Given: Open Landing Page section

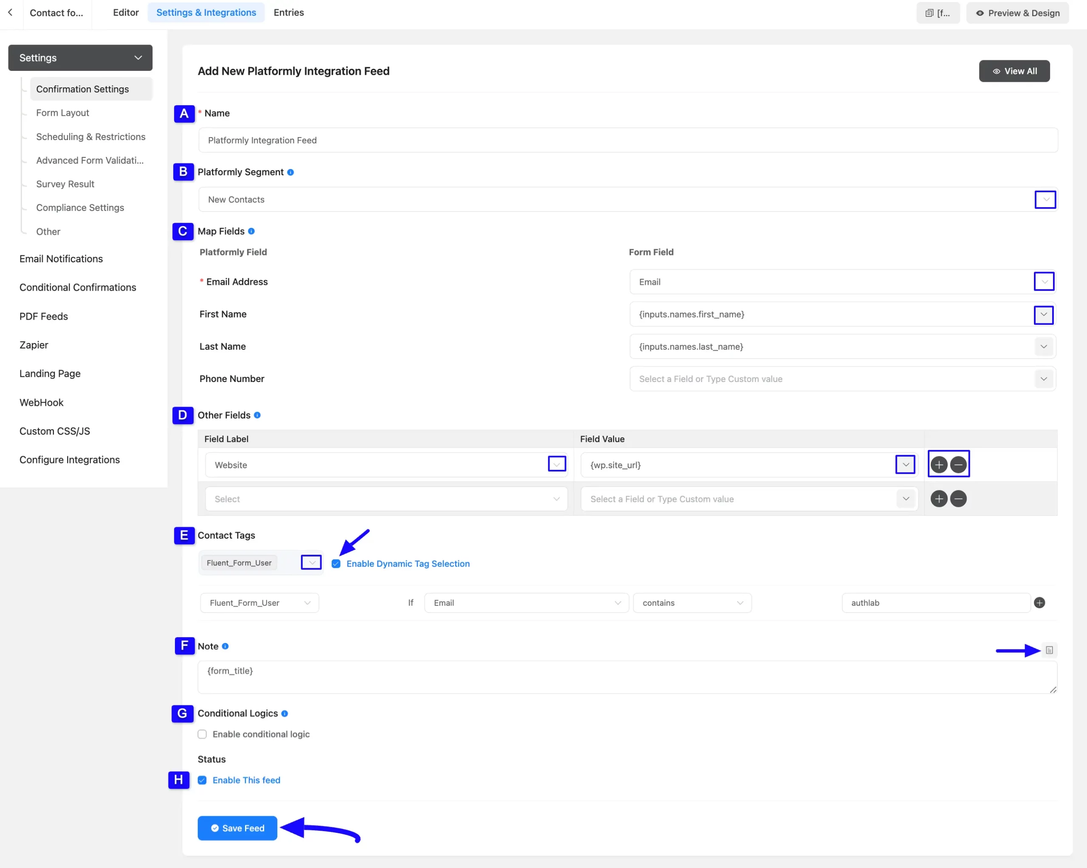Looking at the screenshot, I should (x=50, y=374).
